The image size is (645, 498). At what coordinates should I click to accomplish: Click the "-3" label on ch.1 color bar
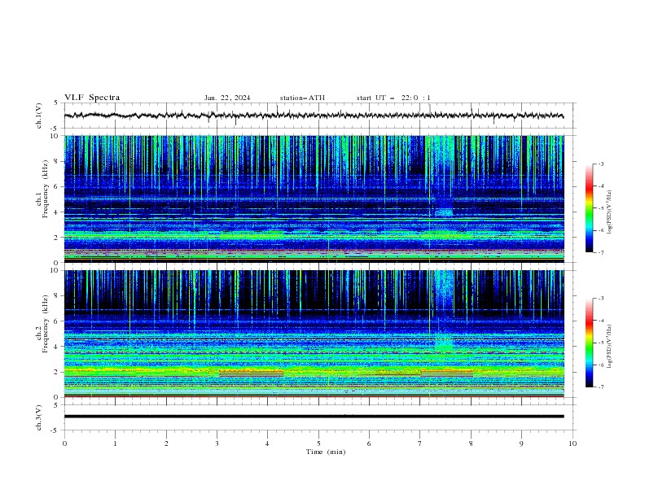pyautogui.click(x=600, y=164)
